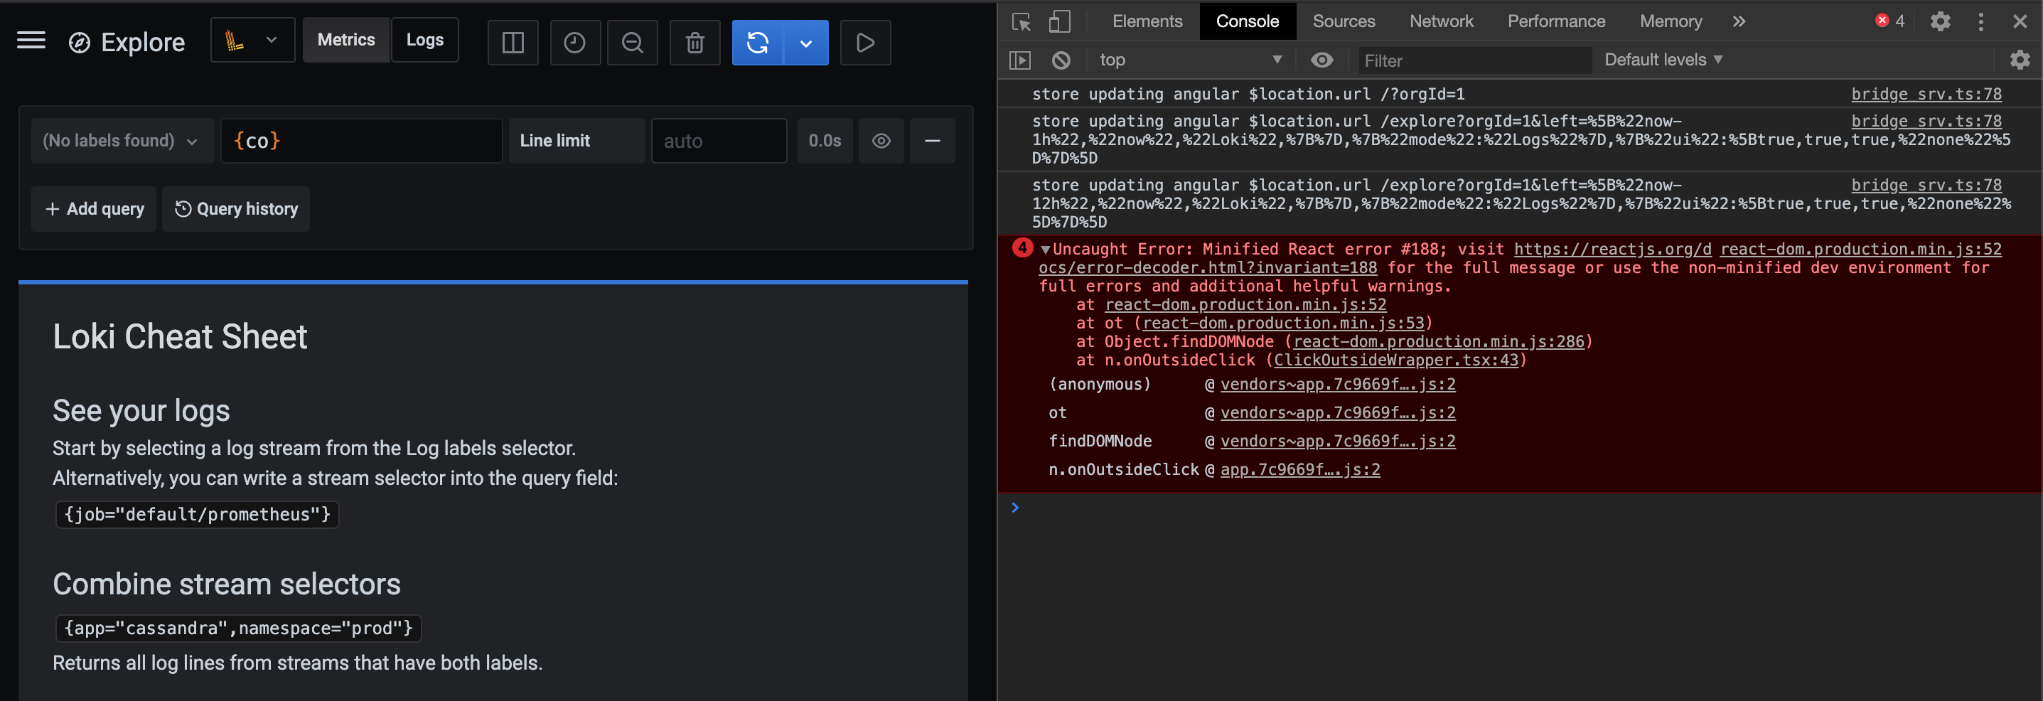Show the console sidebar
Screen dimensions: 2043x701
coord(1020,60)
